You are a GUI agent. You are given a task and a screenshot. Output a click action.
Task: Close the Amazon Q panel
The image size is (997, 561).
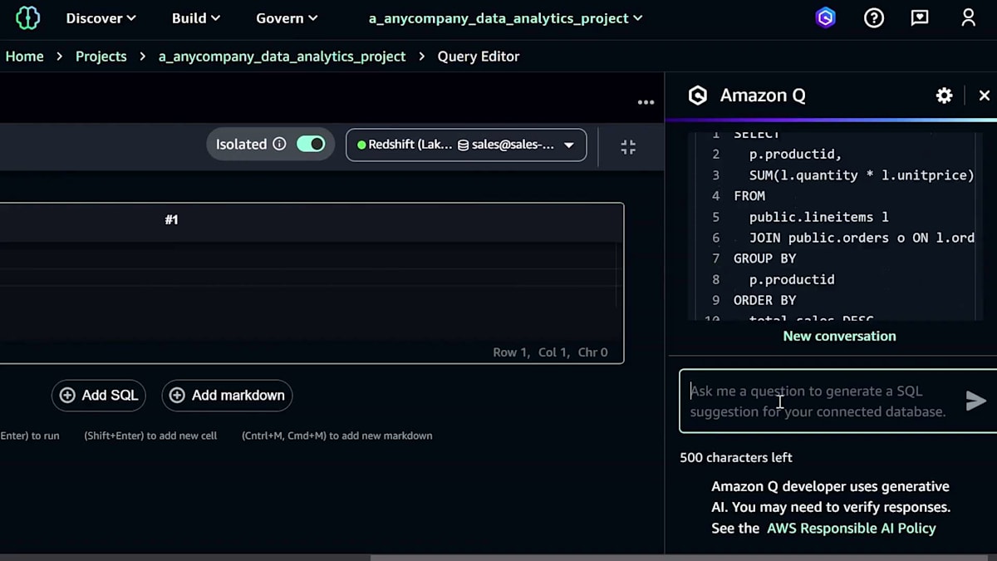pos(985,96)
